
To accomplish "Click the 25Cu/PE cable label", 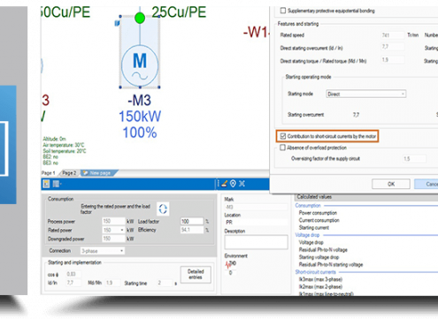I will [179, 12].
